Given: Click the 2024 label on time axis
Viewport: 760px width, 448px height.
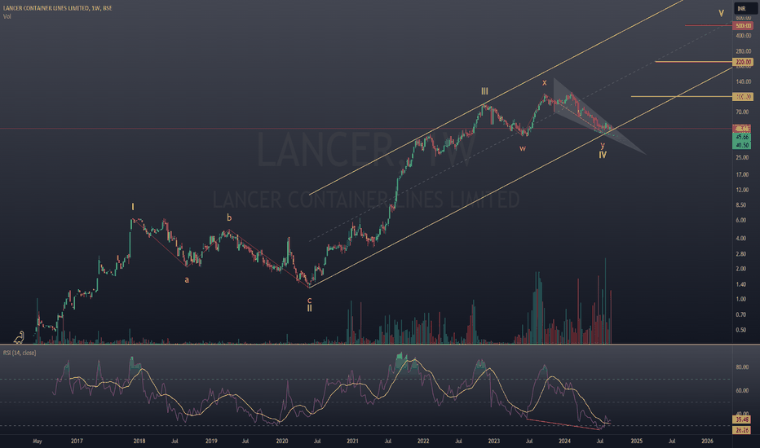Looking at the screenshot, I should [564, 441].
